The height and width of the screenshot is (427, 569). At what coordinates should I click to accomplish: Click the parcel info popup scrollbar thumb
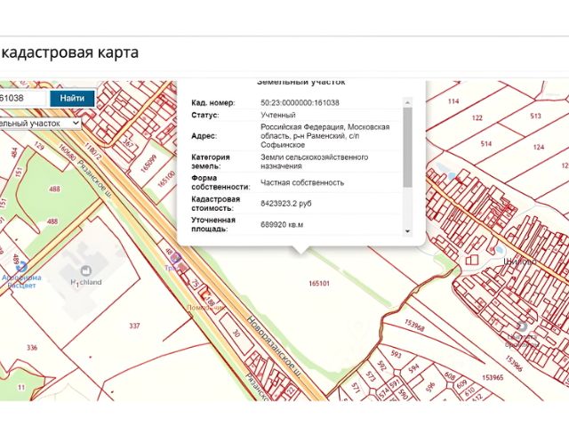(x=408, y=147)
